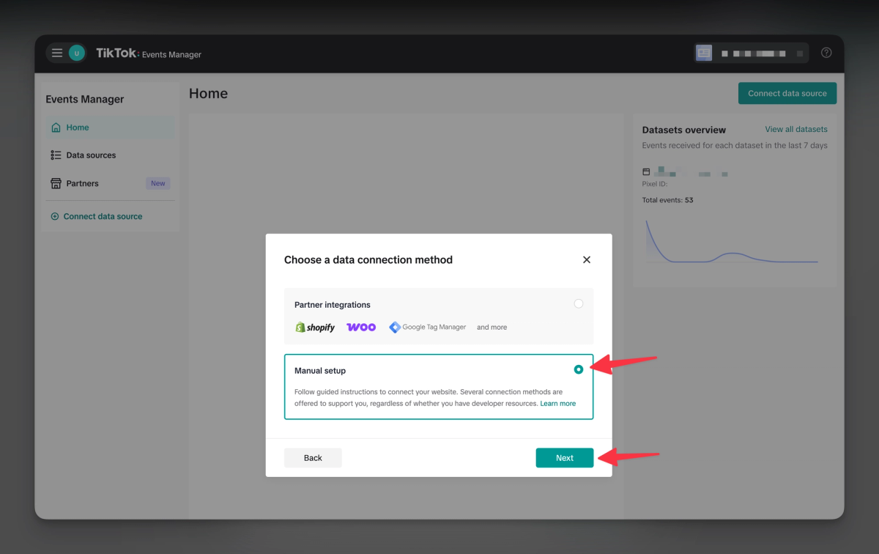Screen dimensions: 879x554
Task: Click the 'Datasets overview' heading
Action: [x=684, y=130]
